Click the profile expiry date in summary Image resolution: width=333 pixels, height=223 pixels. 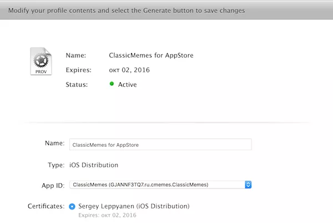tap(129, 70)
